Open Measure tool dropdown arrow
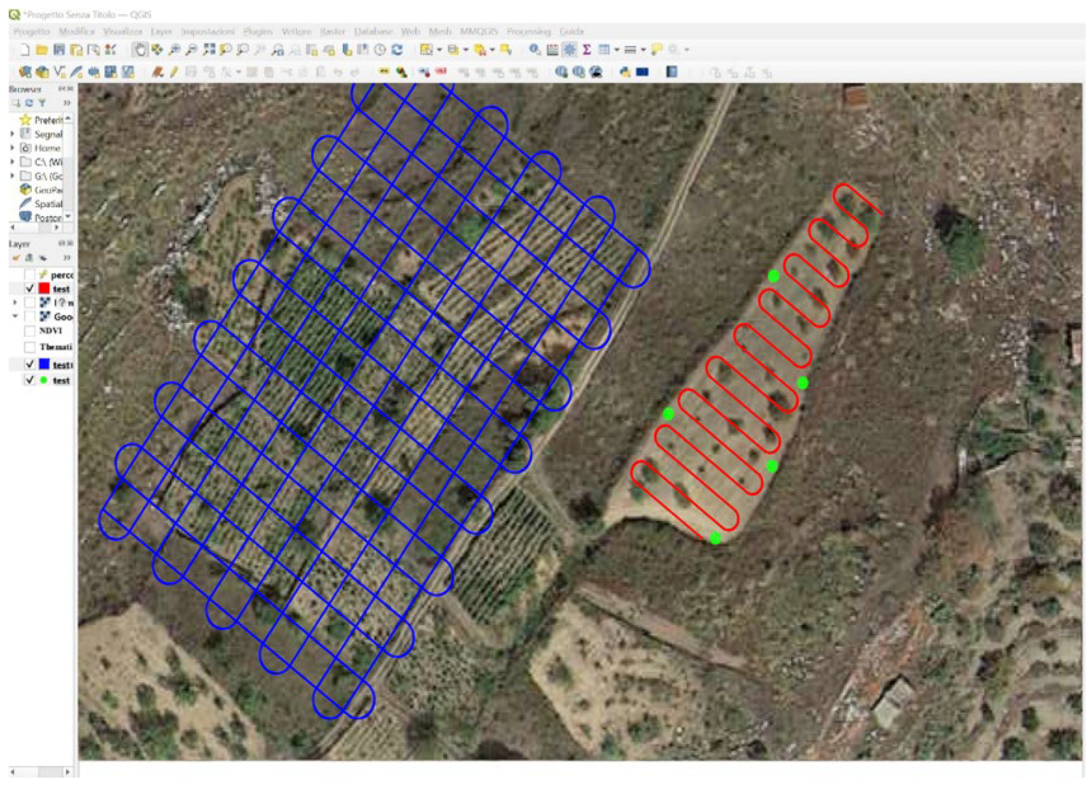This screenshot has height=785, width=1092. pyautogui.click(x=643, y=50)
